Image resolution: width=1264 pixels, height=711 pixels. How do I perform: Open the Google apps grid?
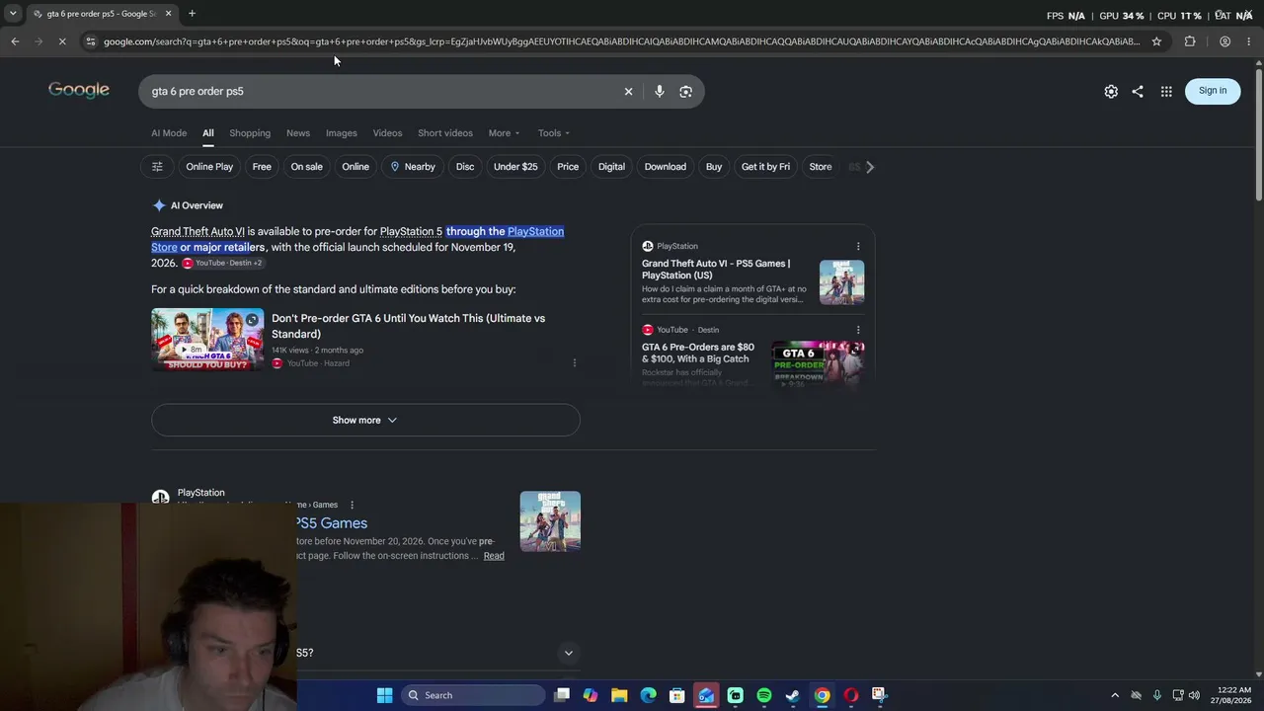pos(1166,91)
